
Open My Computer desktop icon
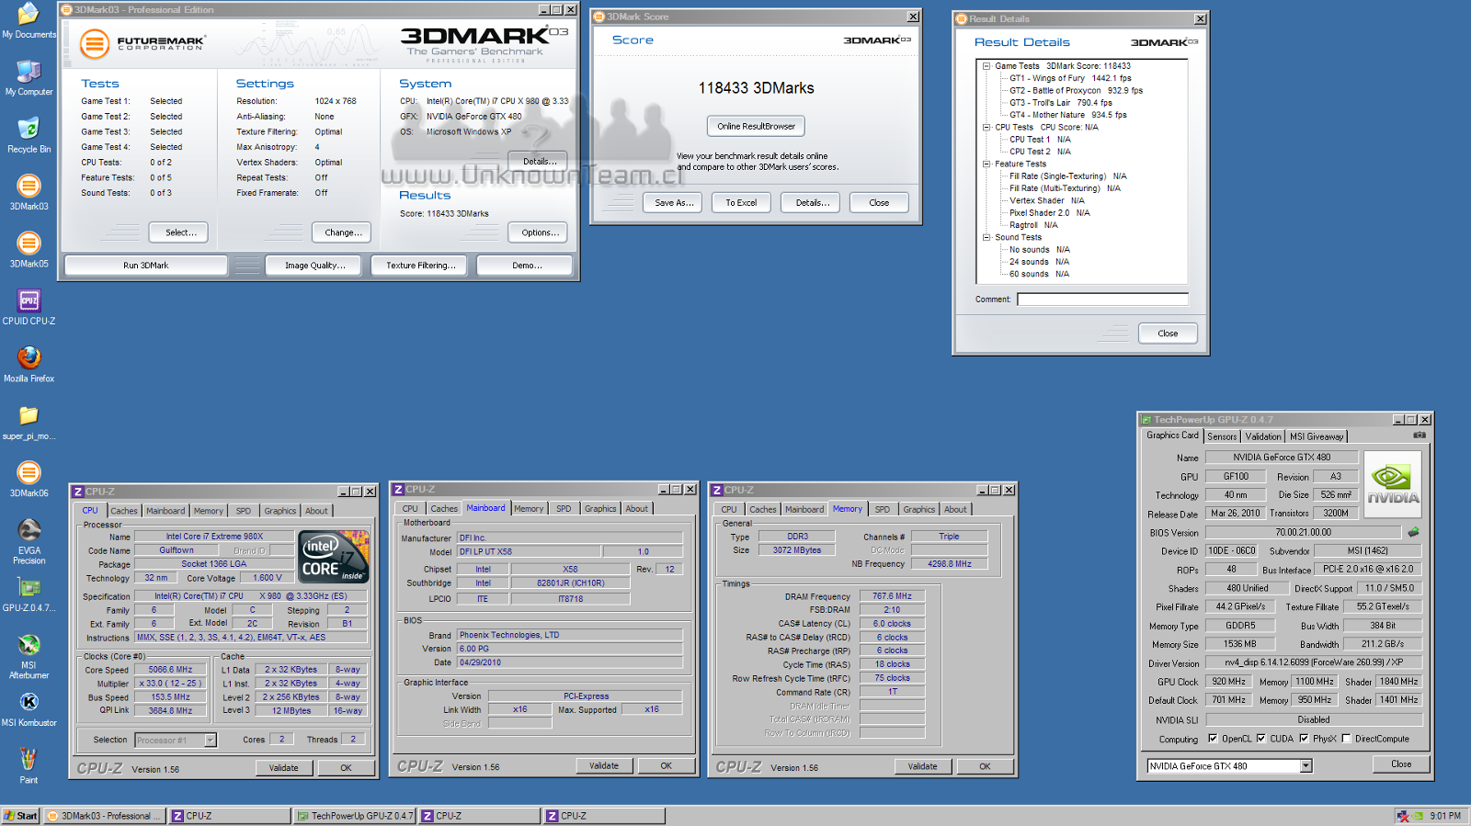point(29,78)
